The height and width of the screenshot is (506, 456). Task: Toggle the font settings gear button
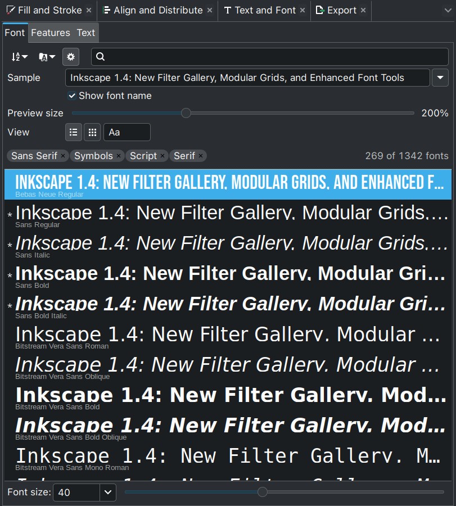tap(71, 57)
